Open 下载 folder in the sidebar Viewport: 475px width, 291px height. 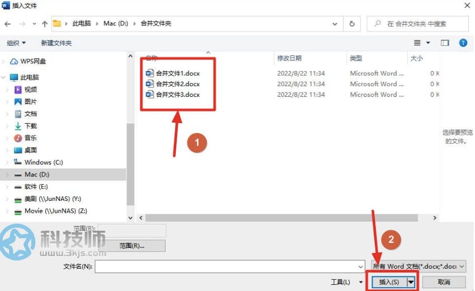click(x=30, y=126)
